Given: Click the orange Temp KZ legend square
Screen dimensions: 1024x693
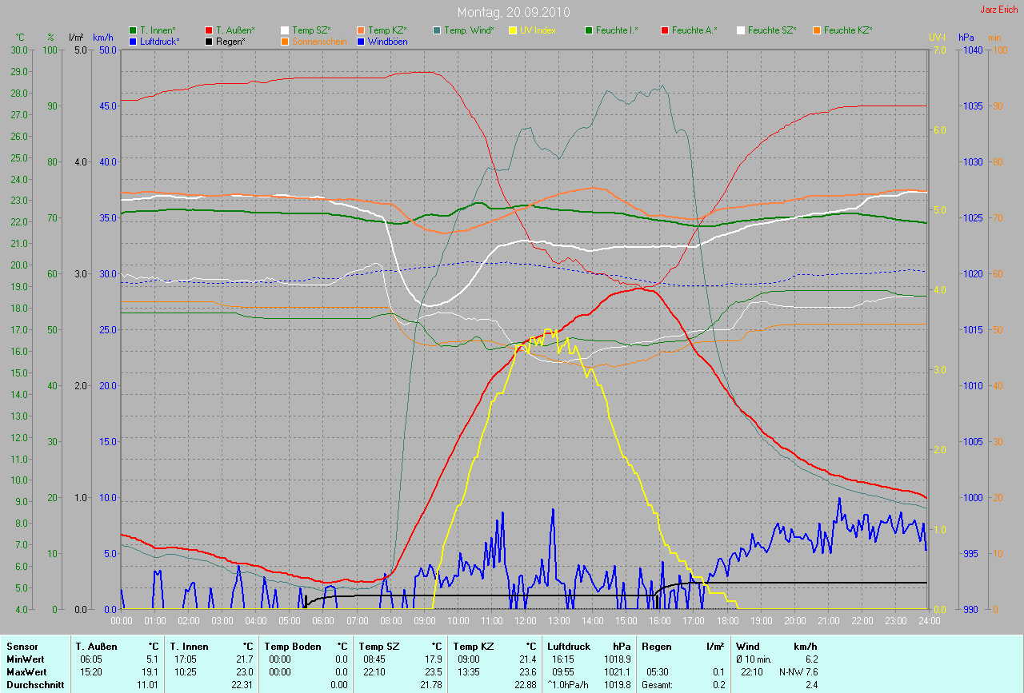Looking at the screenshot, I should click(361, 30).
